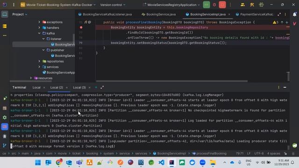Open the red V plugin tool window
This screenshot has width=299, height=168.
pyautogui.click(x=295, y=24)
